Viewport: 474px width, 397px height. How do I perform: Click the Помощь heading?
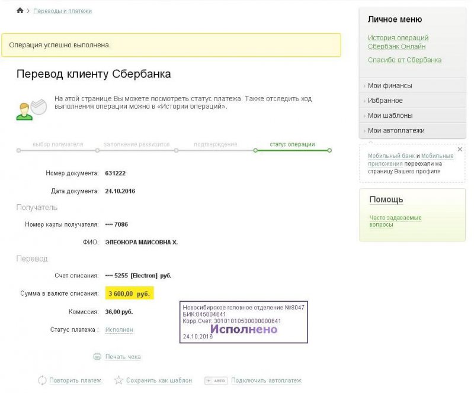tap(386, 199)
